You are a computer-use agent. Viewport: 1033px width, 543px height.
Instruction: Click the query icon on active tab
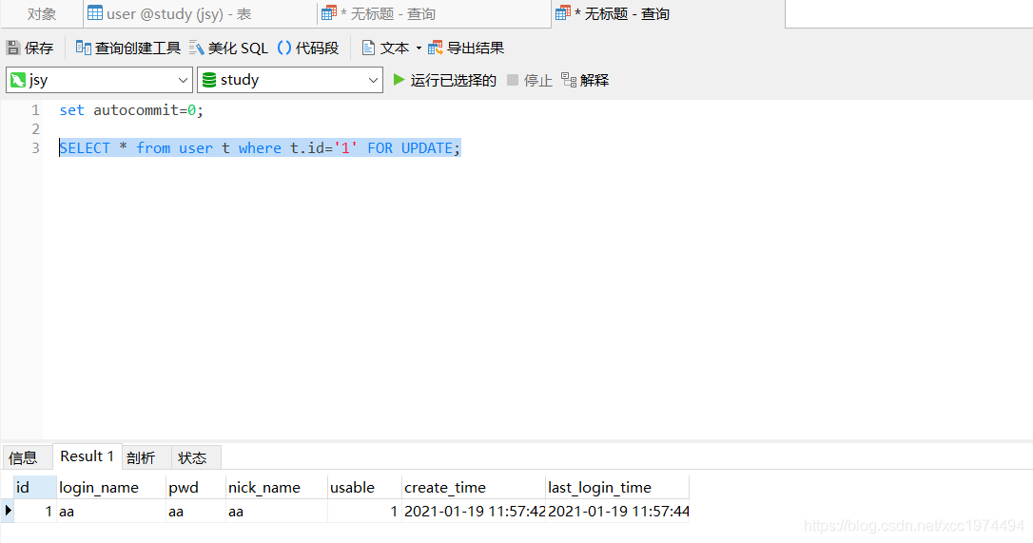pyautogui.click(x=562, y=12)
